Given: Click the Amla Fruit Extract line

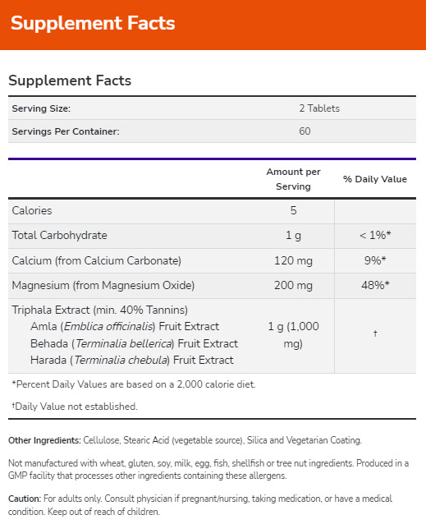Looking at the screenshot, I should pyautogui.click(x=125, y=327).
